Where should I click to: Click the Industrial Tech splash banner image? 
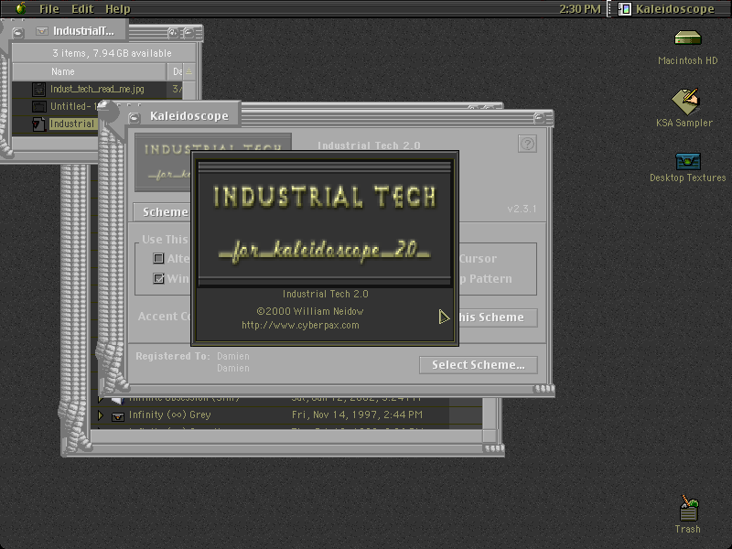pos(325,223)
